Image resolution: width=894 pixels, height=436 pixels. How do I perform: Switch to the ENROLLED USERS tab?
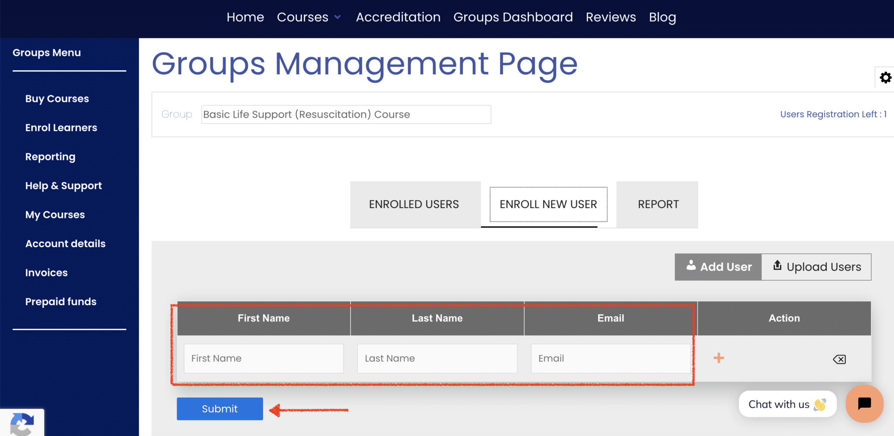point(414,204)
